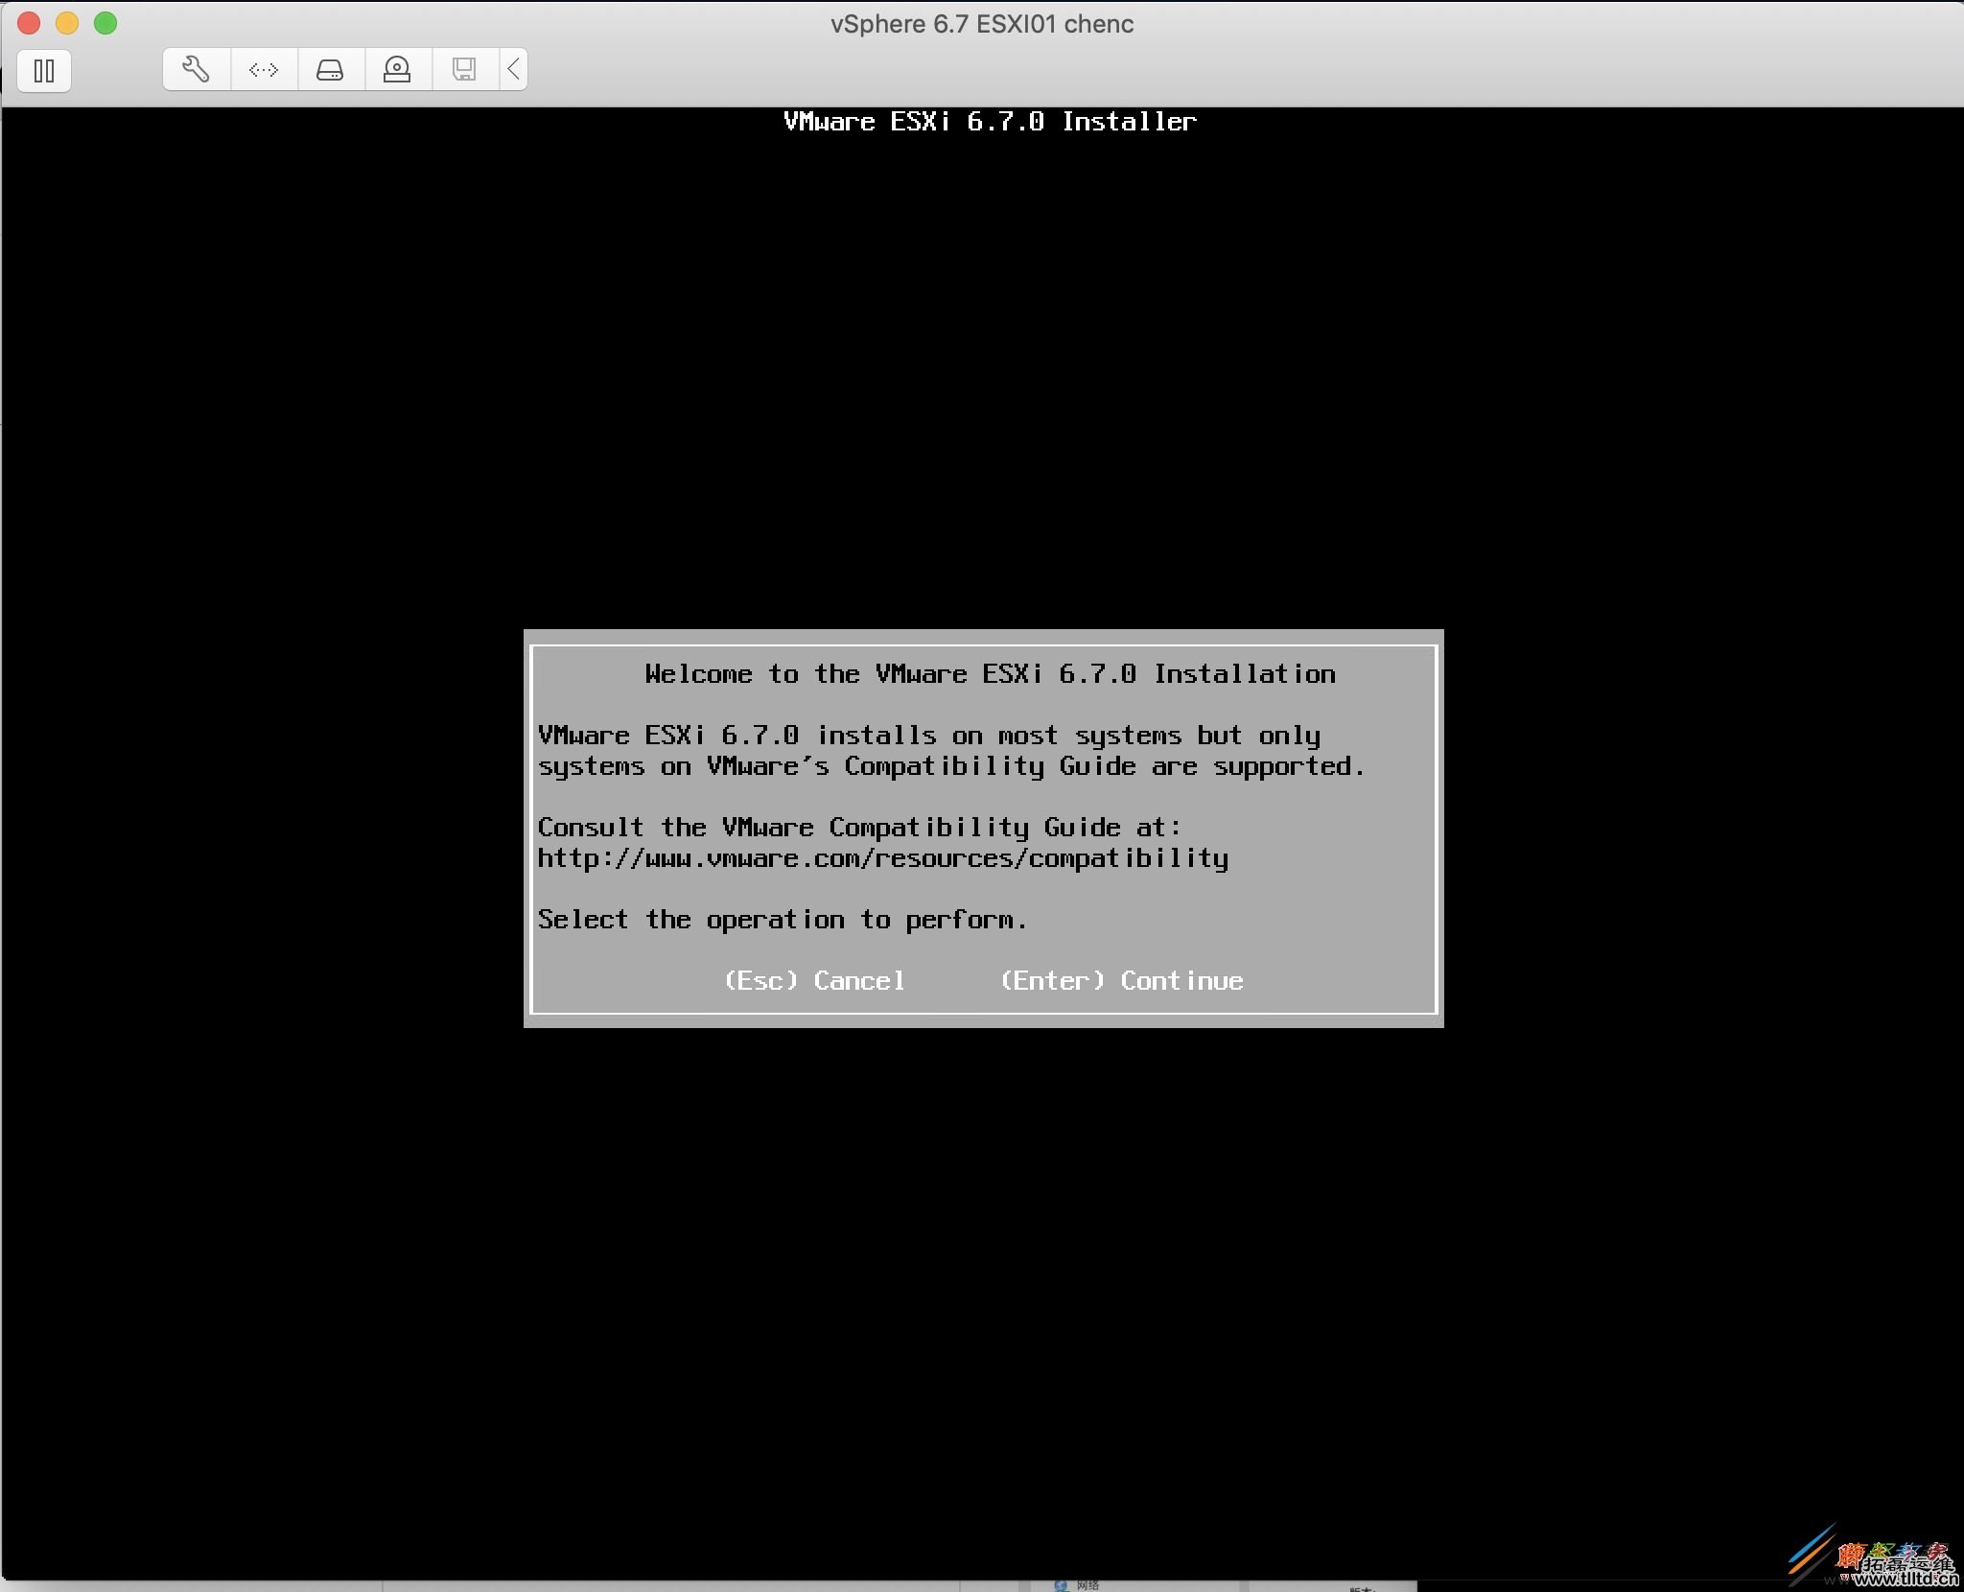Click the network adapter icon in the toolbar
The image size is (1964, 1592).
tap(262, 68)
